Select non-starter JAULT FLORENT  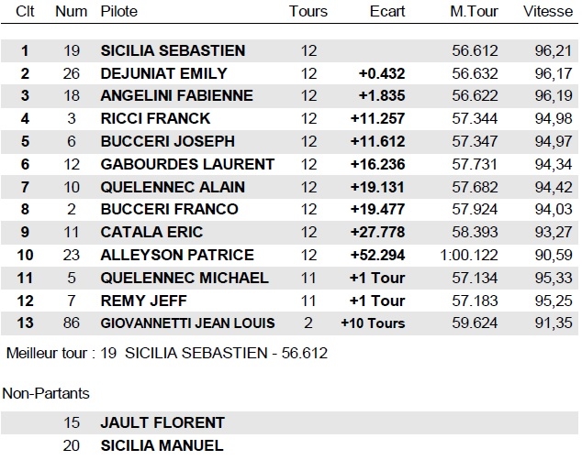point(162,423)
